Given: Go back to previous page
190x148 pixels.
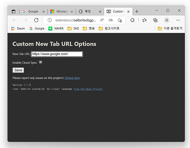Looking at the screenshot, I should [14, 20].
